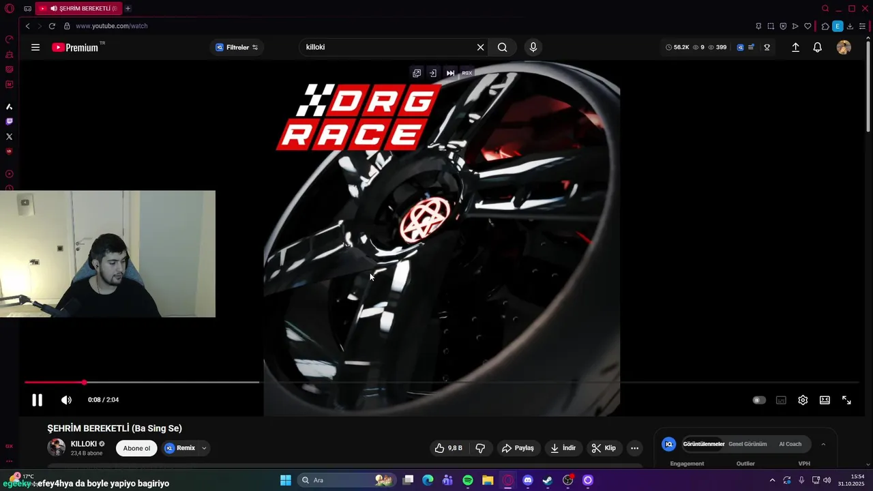The image size is (873, 491).
Task: Open the more actions three-dot menu
Action: click(x=634, y=448)
